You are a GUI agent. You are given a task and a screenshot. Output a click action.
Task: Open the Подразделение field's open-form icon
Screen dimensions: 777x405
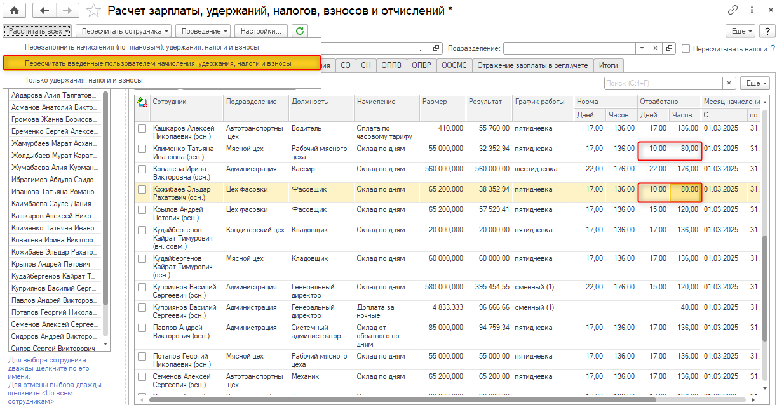[x=669, y=48]
